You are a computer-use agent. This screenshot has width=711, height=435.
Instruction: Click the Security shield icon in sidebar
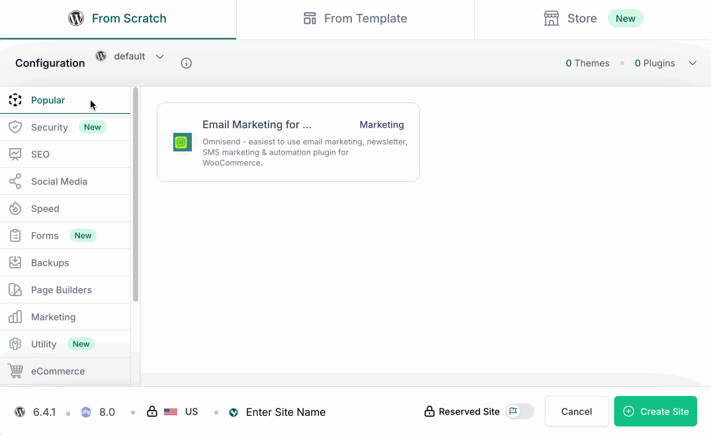(x=15, y=127)
